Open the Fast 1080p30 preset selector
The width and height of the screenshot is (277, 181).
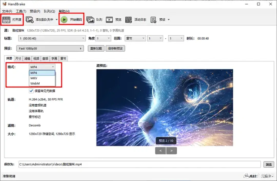point(50,49)
